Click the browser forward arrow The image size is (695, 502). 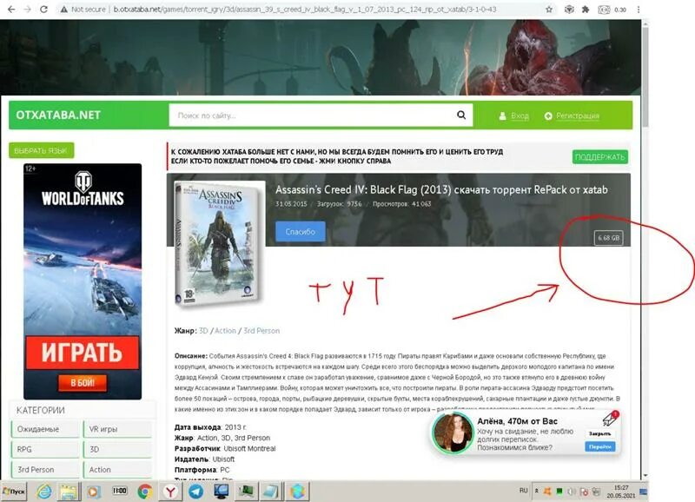28,9
